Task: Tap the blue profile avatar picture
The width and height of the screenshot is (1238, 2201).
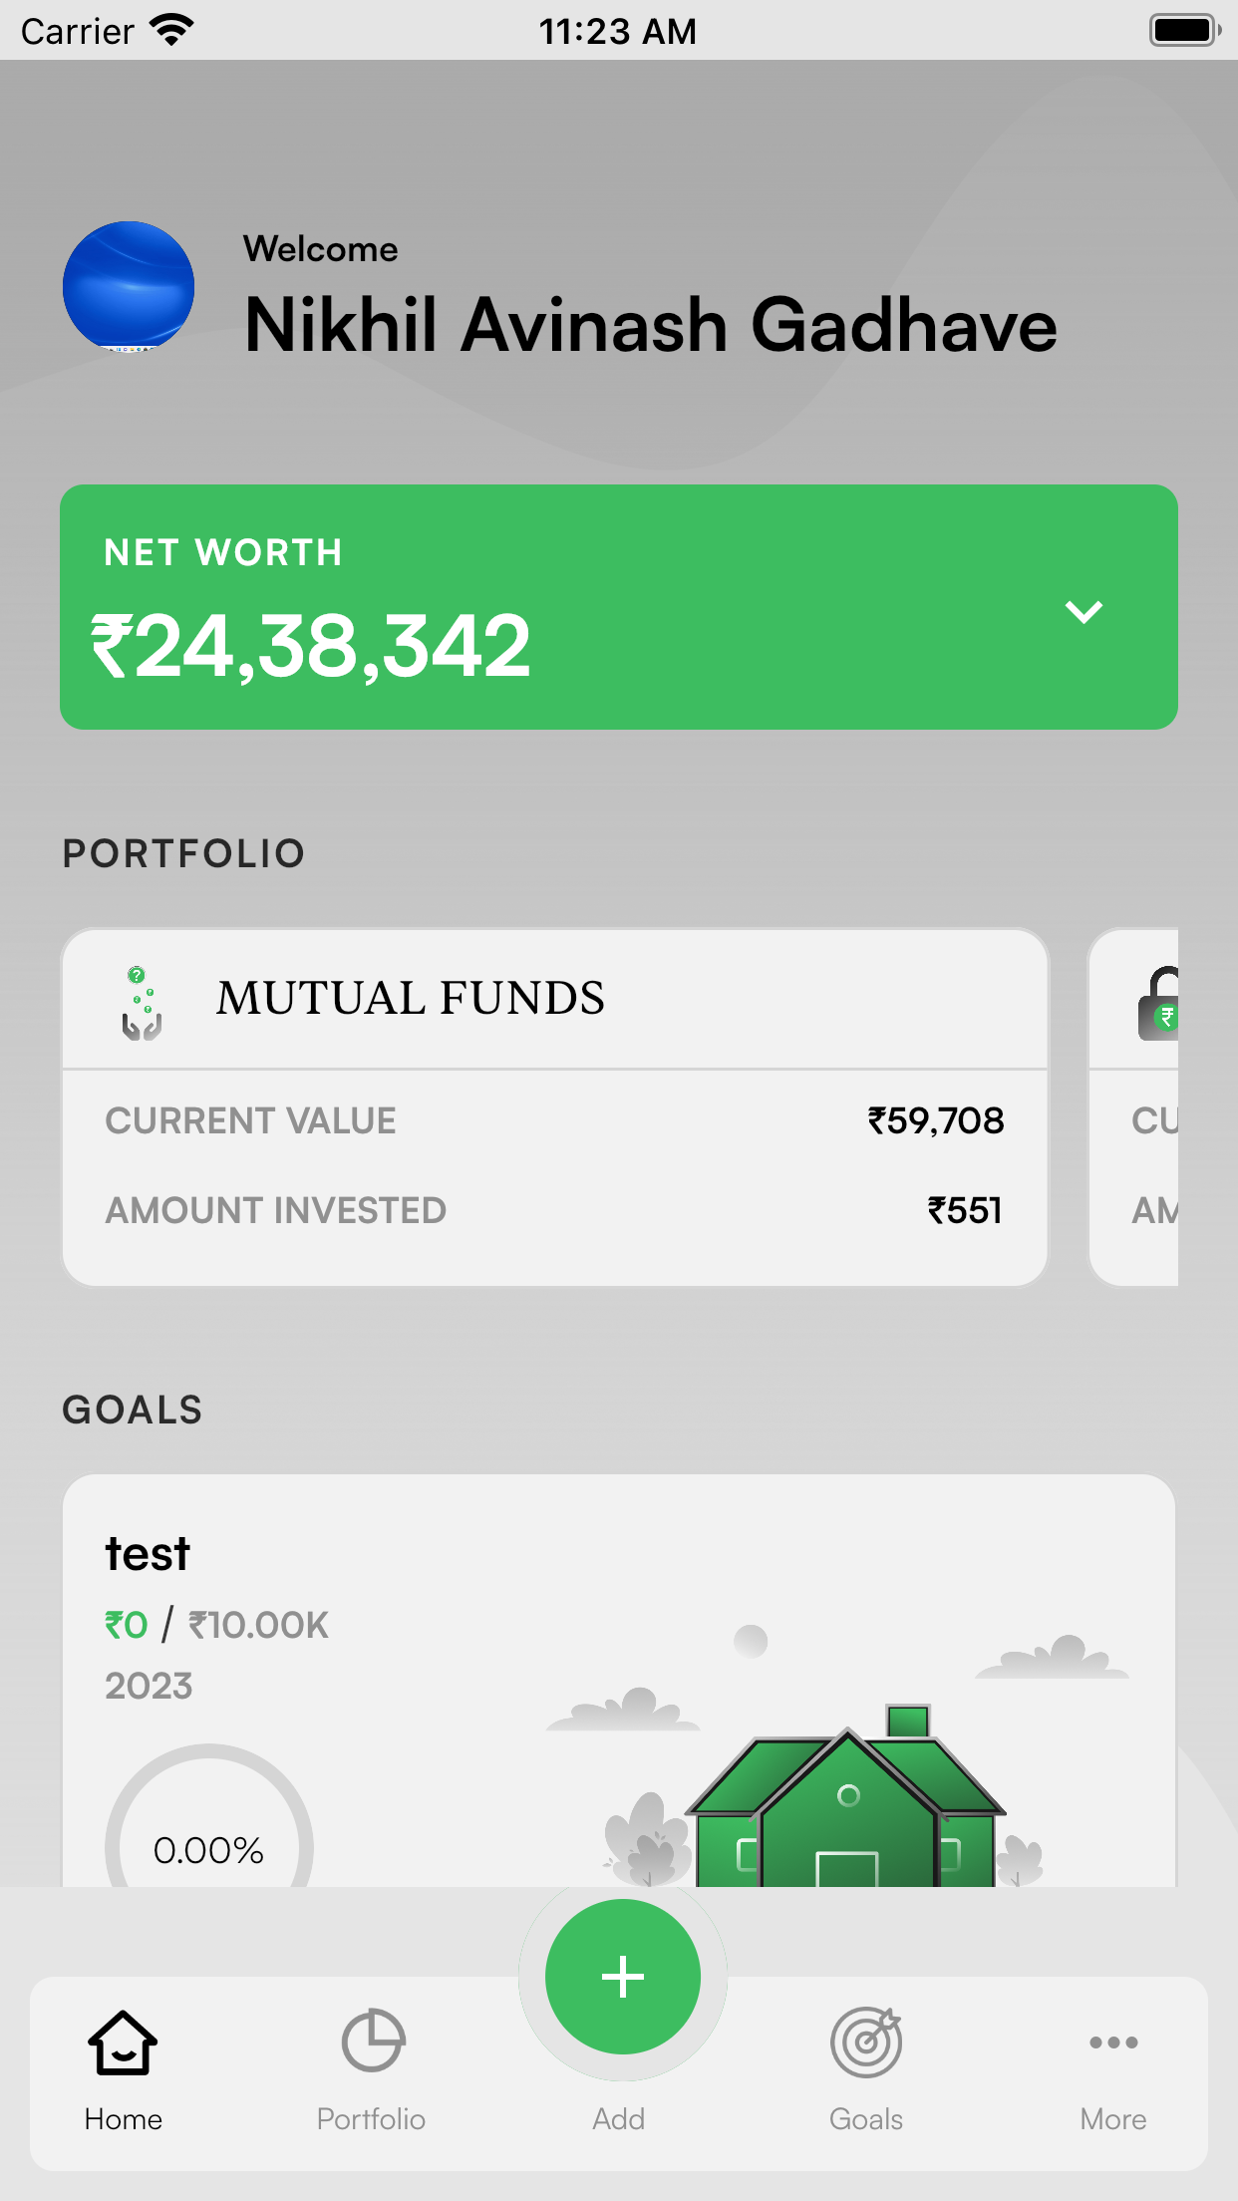Action: tap(129, 287)
